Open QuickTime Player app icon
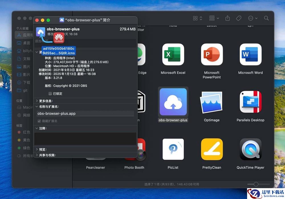The height and width of the screenshot is (199, 285). [x=251, y=149]
